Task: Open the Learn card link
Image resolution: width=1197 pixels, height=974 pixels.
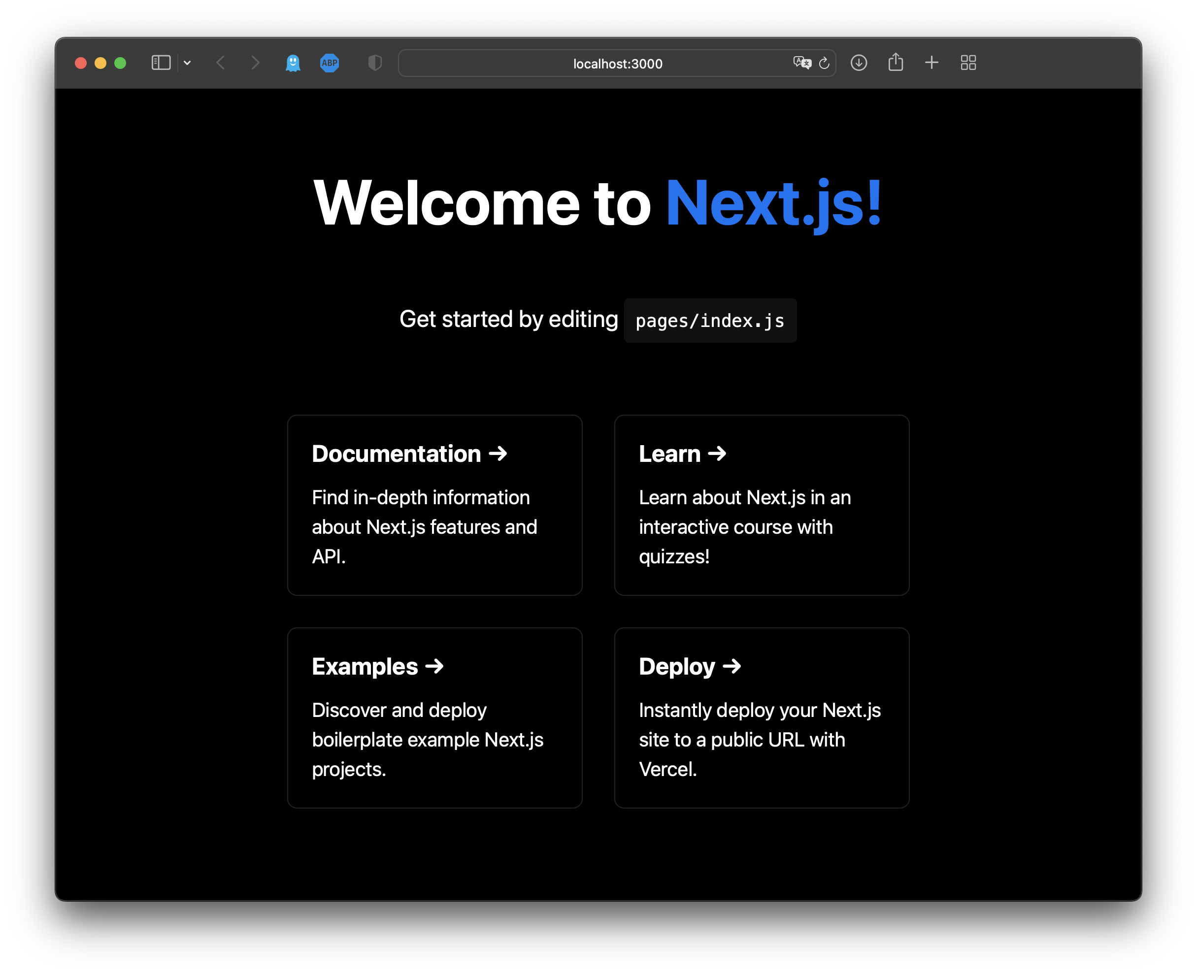Action: click(x=762, y=505)
